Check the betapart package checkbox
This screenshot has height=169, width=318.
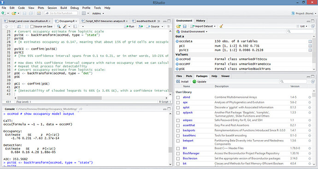[178, 141]
